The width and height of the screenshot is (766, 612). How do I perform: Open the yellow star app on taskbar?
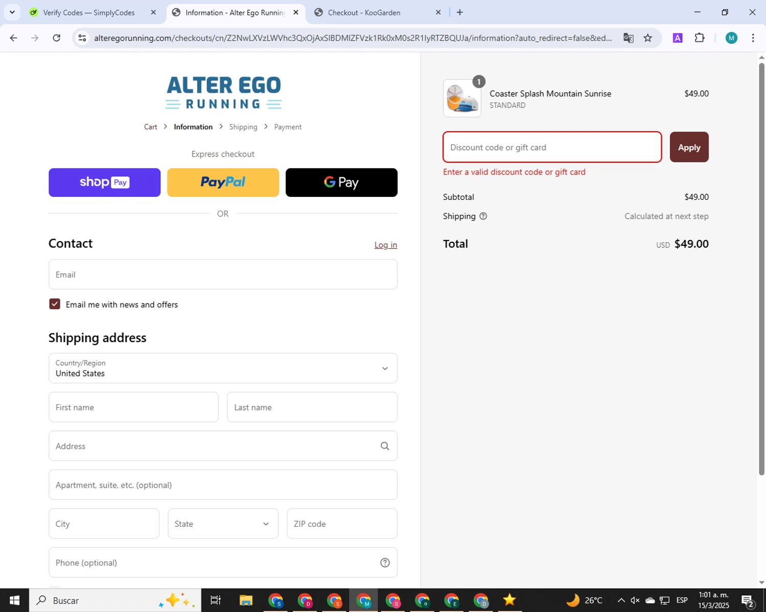click(509, 600)
